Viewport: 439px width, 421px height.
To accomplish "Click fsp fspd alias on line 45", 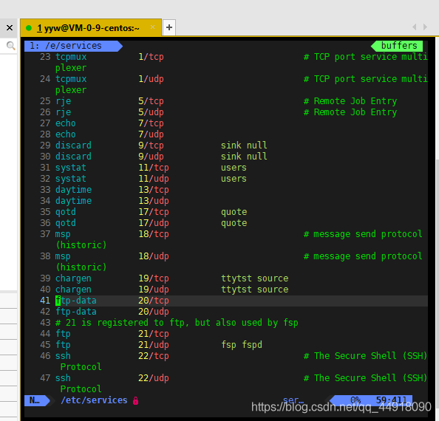I will click(x=242, y=345).
